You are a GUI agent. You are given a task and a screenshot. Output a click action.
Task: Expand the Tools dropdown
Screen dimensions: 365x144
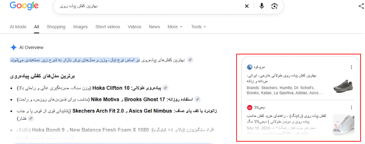199,27
